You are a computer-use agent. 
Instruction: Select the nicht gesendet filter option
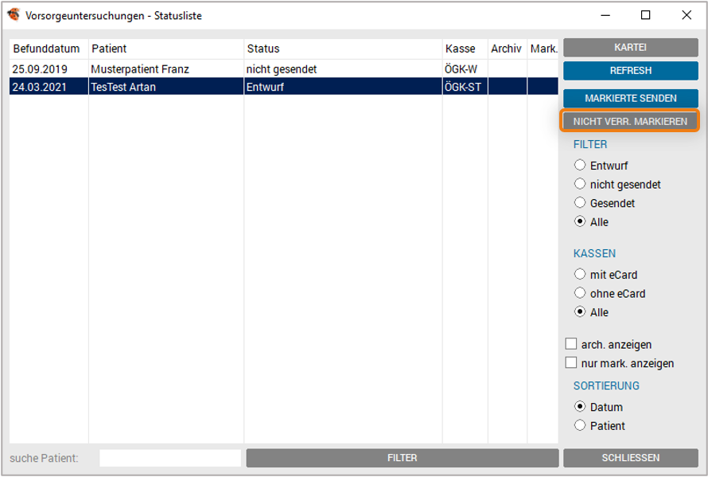[580, 184]
